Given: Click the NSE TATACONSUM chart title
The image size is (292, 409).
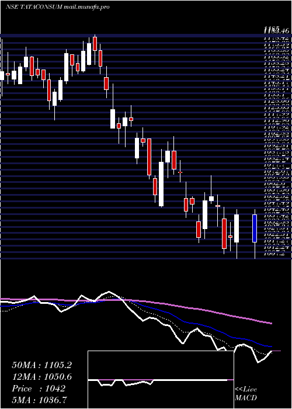Looking at the screenshot, I should (x=34, y=7).
